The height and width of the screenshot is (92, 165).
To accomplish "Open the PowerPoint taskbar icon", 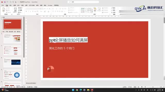I will coord(92,90).
